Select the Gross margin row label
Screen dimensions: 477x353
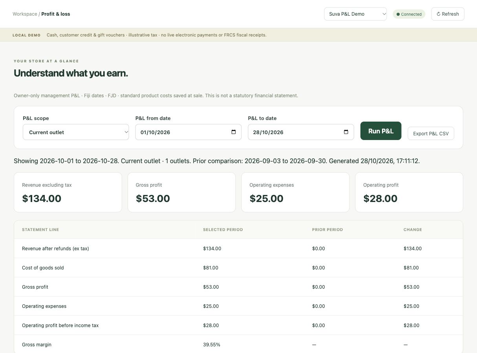pos(37,345)
